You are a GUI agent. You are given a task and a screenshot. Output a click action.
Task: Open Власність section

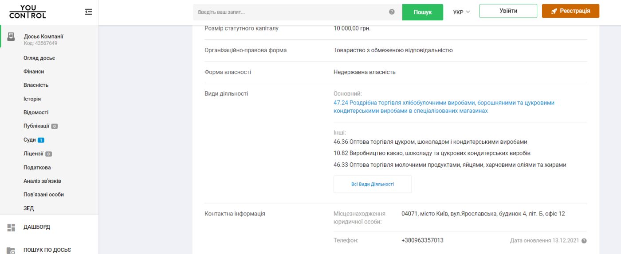pyautogui.click(x=36, y=85)
